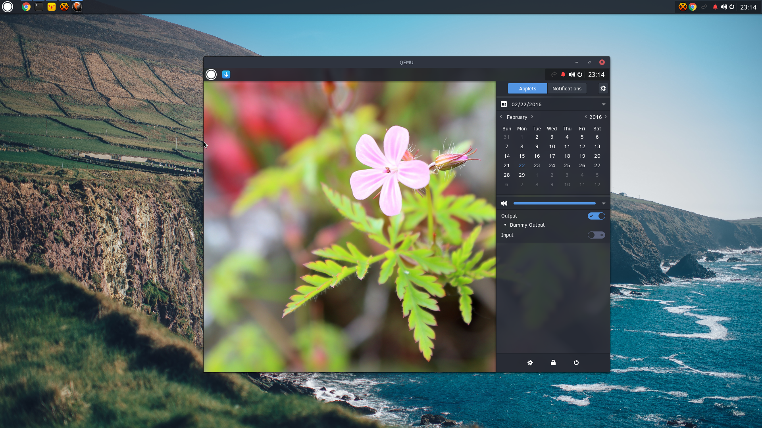
Task: Adjust the Raven volume slider
Action: point(554,203)
